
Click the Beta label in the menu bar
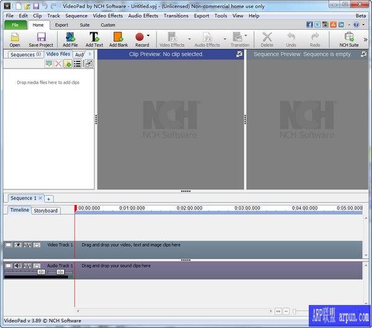pyautogui.click(x=361, y=16)
